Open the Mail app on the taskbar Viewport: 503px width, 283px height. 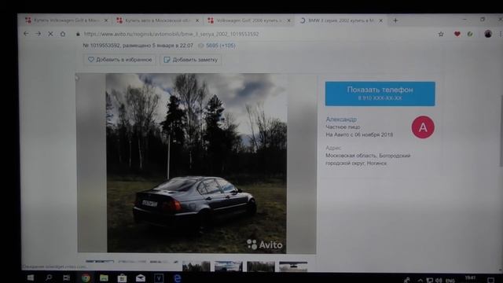[x=141, y=277]
